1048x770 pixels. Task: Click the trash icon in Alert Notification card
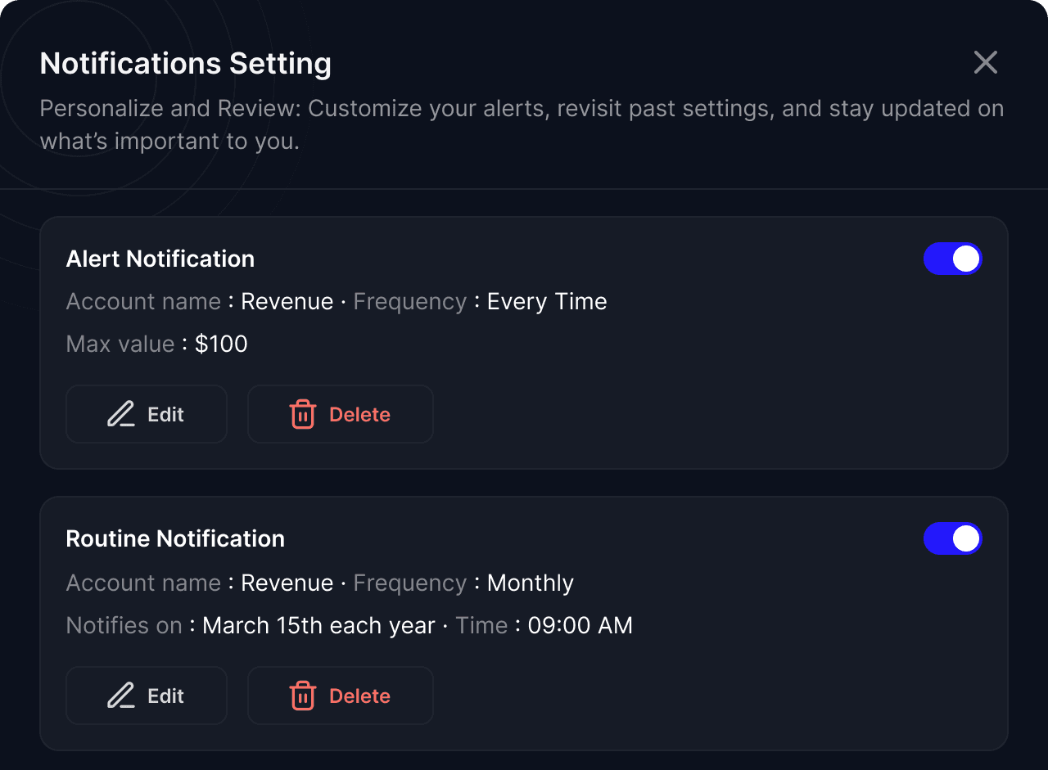(x=303, y=414)
